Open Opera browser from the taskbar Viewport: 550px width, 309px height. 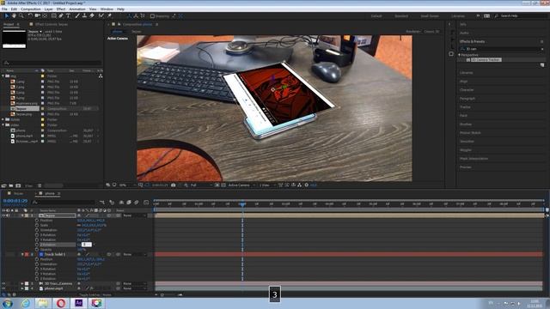[61, 303]
